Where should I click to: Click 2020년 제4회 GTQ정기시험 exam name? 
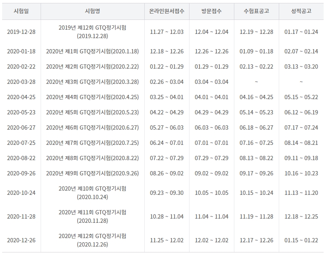pos(92,97)
